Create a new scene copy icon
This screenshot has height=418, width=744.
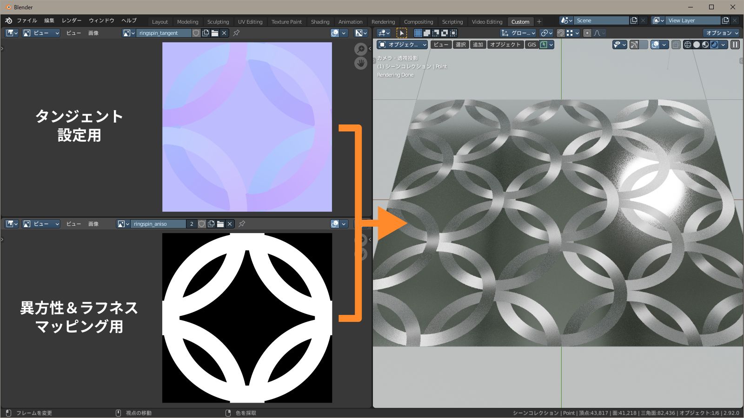(633, 20)
